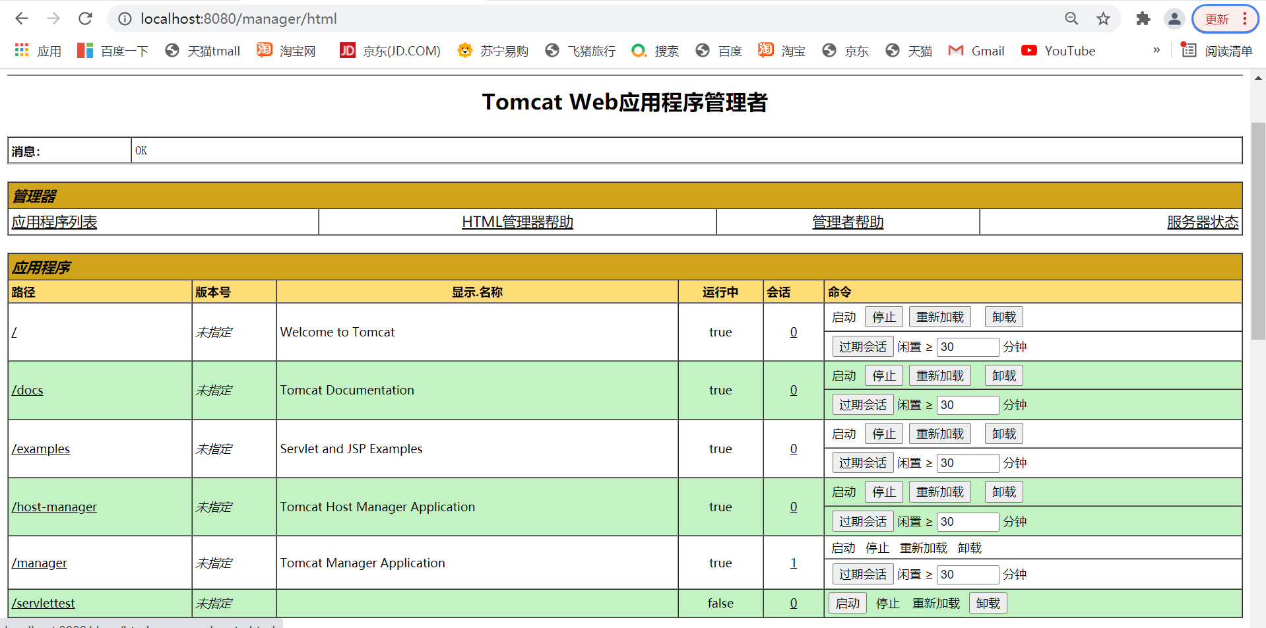Stop the Servlet and JSP Examples app
The width and height of the screenshot is (1266, 628).
[884, 434]
